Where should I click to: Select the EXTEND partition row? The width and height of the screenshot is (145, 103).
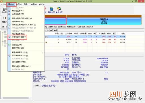(85, 40)
